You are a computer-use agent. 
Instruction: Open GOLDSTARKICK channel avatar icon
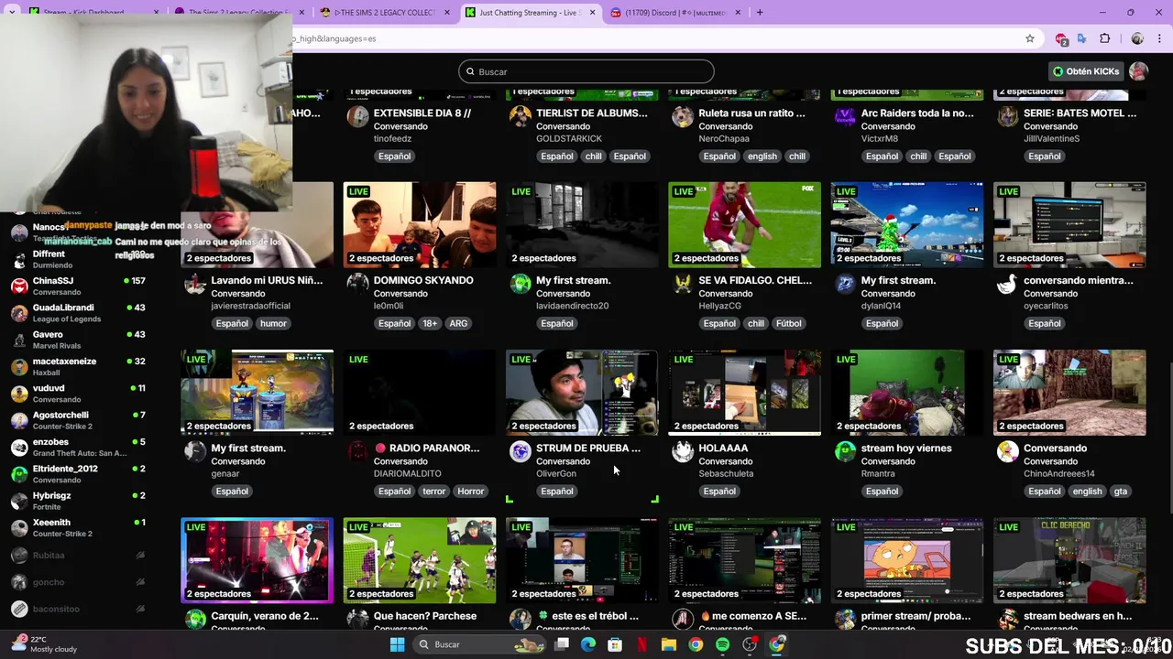[521, 115]
